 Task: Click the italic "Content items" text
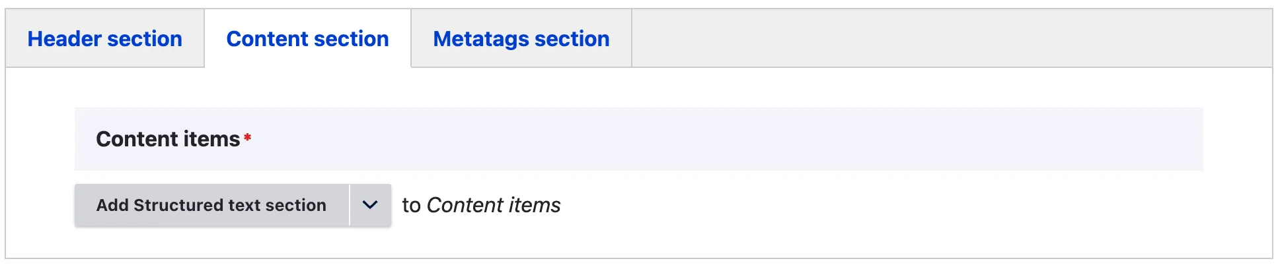[x=494, y=205]
